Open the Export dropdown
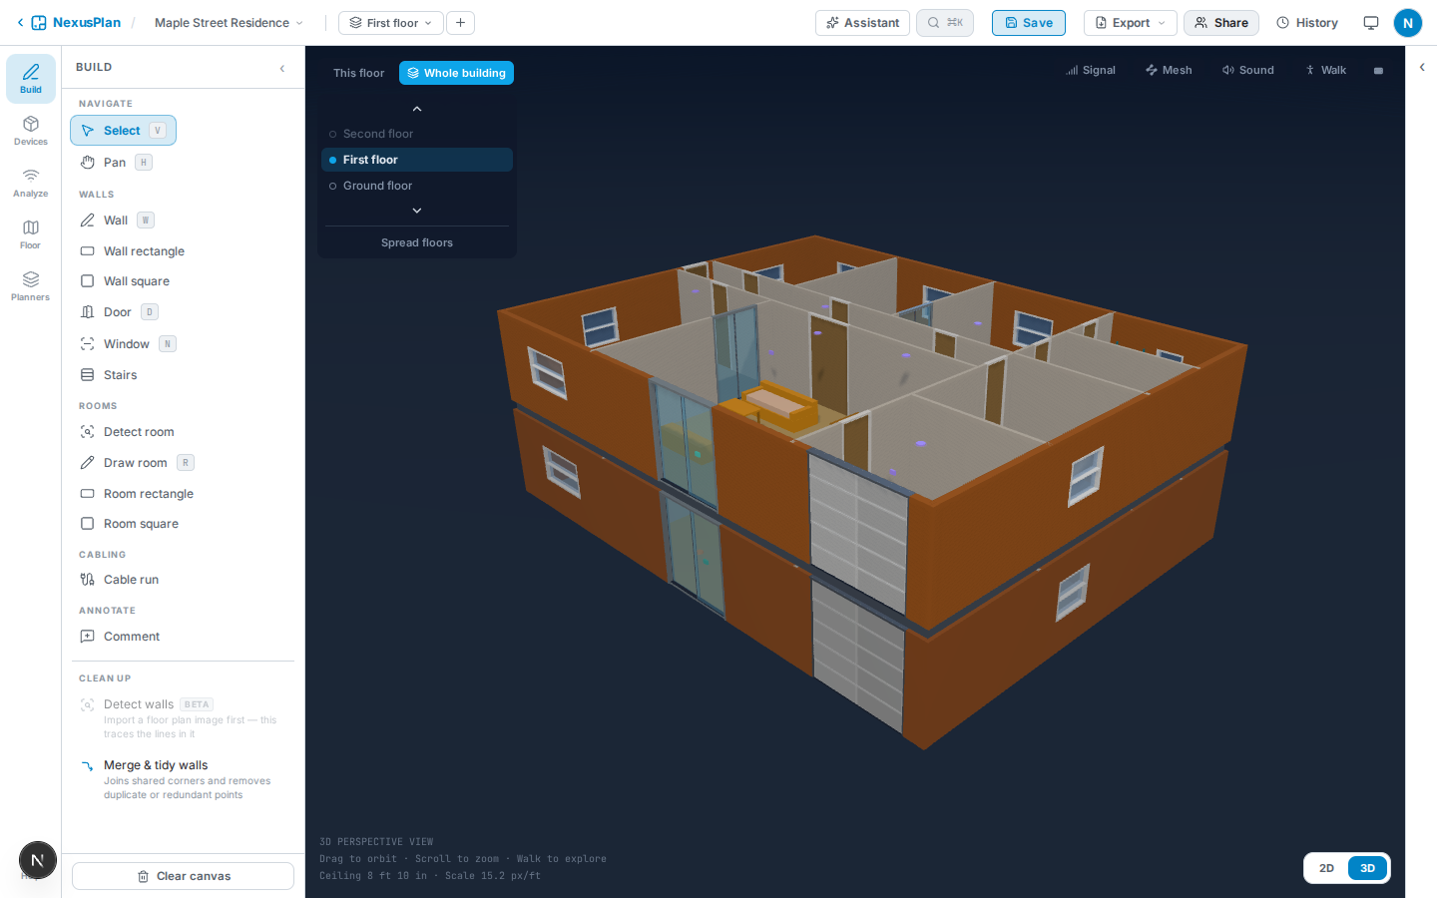The height and width of the screenshot is (898, 1437). (1131, 23)
